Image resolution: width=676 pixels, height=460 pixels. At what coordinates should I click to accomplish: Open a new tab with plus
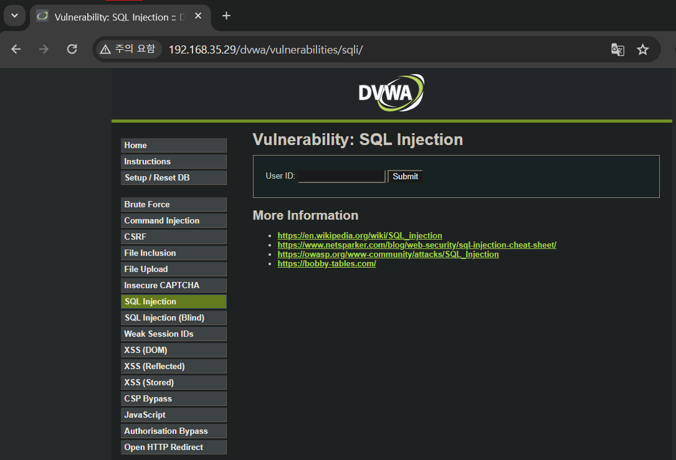coord(226,16)
